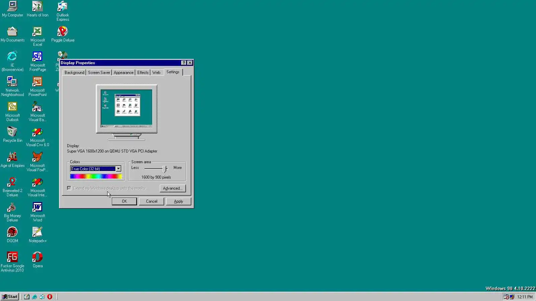
Task: Click the My Documents folder icon
Action: (12, 34)
